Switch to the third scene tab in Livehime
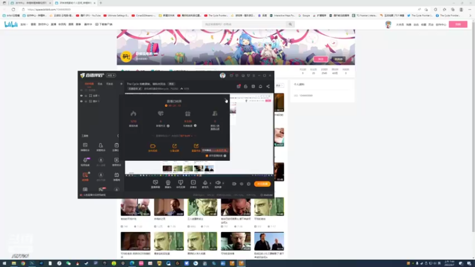The width and height of the screenshot is (475, 267). (109, 84)
